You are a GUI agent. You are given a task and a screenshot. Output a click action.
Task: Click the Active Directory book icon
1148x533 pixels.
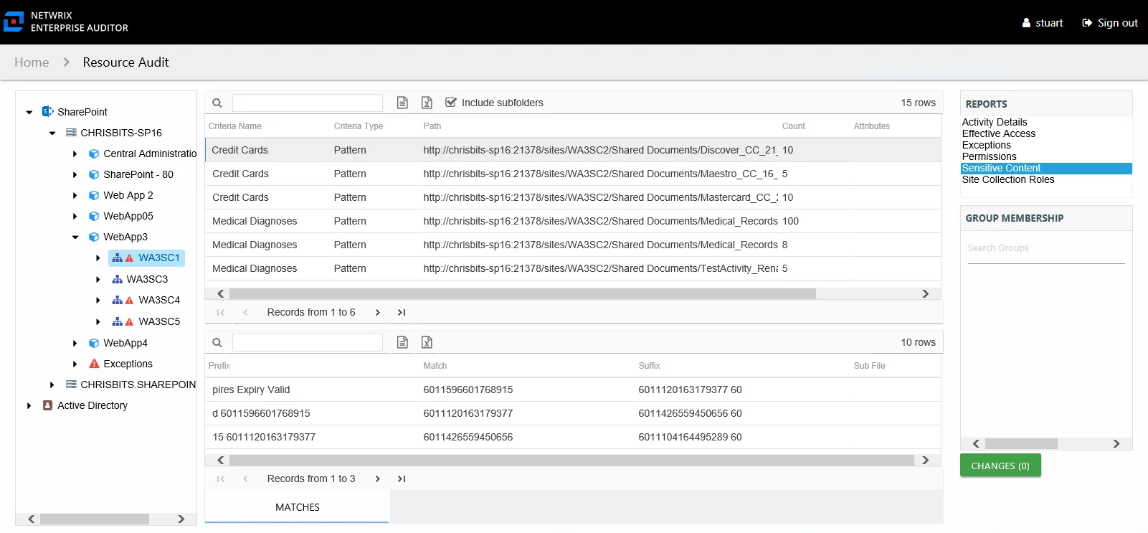[x=48, y=405]
